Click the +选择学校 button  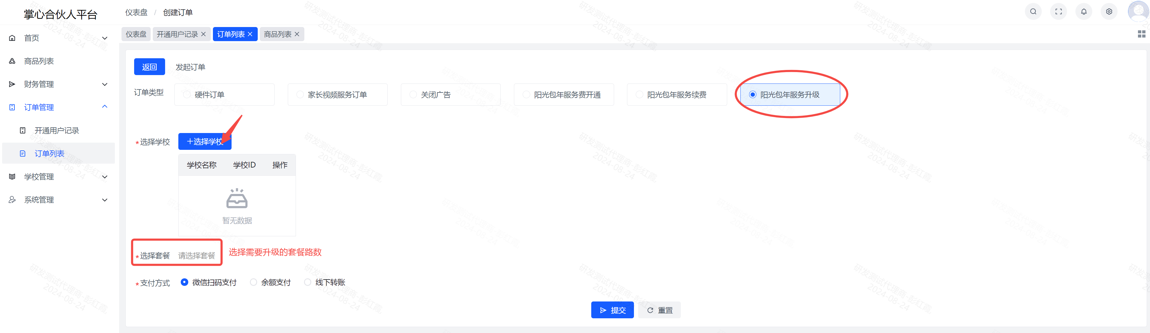[x=204, y=142]
